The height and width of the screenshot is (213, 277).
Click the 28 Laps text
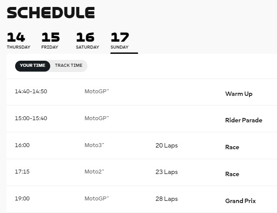coord(167,199)
